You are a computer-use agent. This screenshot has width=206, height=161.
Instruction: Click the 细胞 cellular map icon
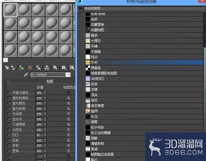[88, 138]
